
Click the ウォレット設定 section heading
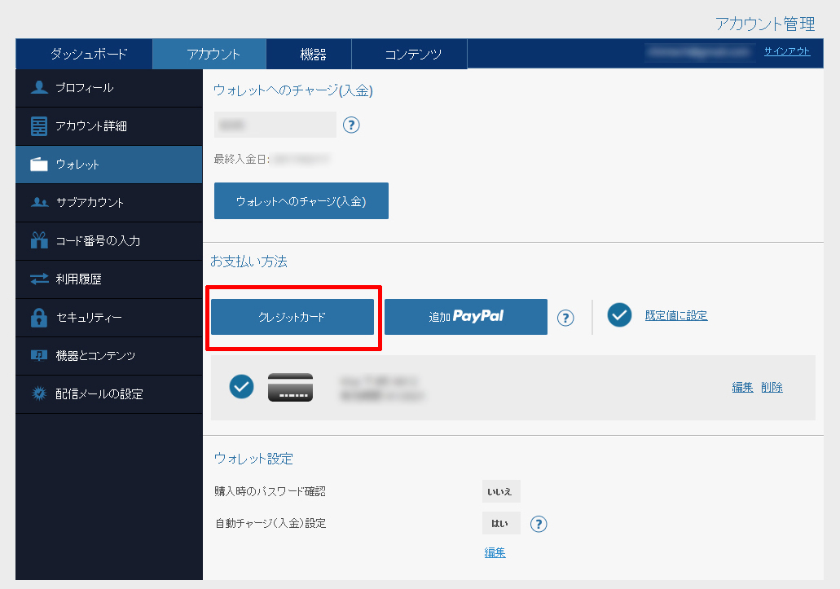click(x=253, y=459)
